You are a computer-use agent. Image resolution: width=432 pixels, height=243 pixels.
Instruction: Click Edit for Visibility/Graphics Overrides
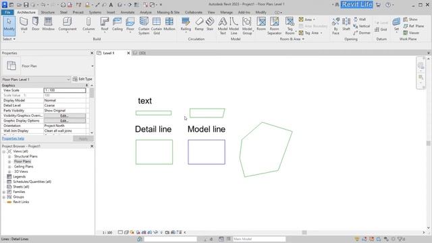pos(65,115)
